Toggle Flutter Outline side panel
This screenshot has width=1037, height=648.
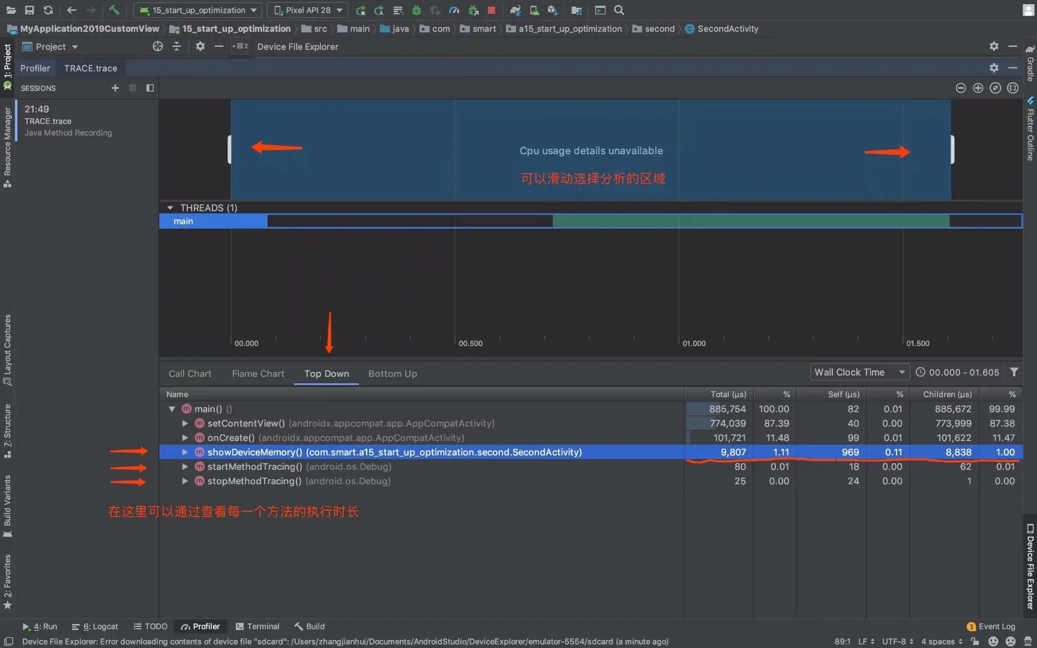[1030, 129]
